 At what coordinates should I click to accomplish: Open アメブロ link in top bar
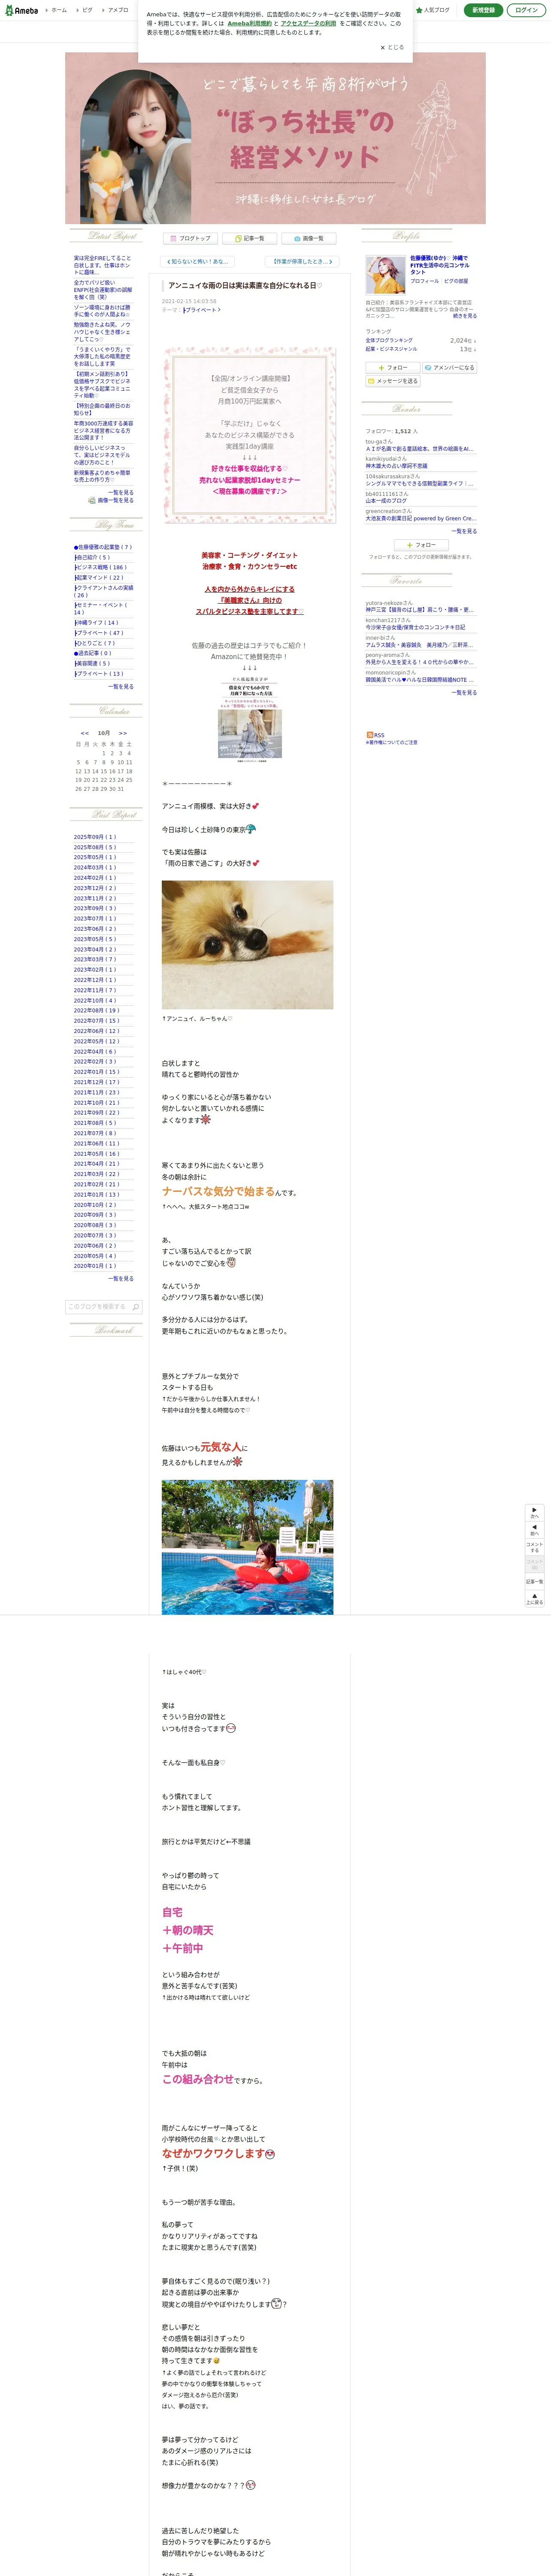[x=116, y=10]
